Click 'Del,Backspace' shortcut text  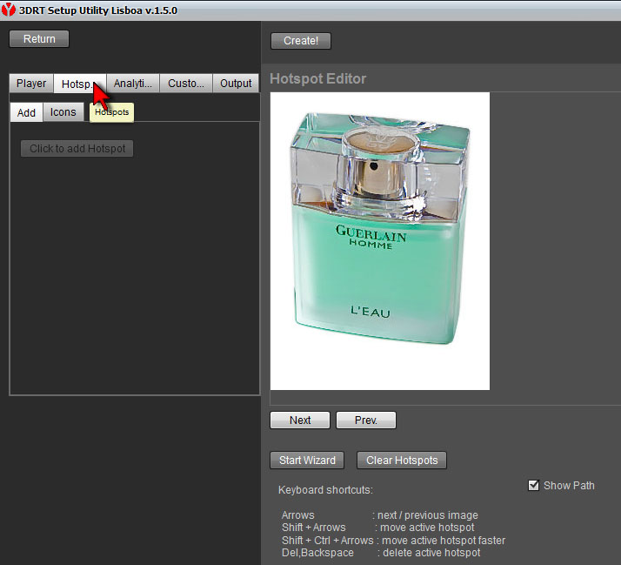317,552
